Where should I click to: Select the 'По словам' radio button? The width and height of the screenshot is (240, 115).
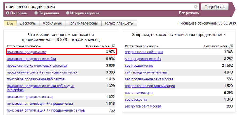[x=7, y=13]
